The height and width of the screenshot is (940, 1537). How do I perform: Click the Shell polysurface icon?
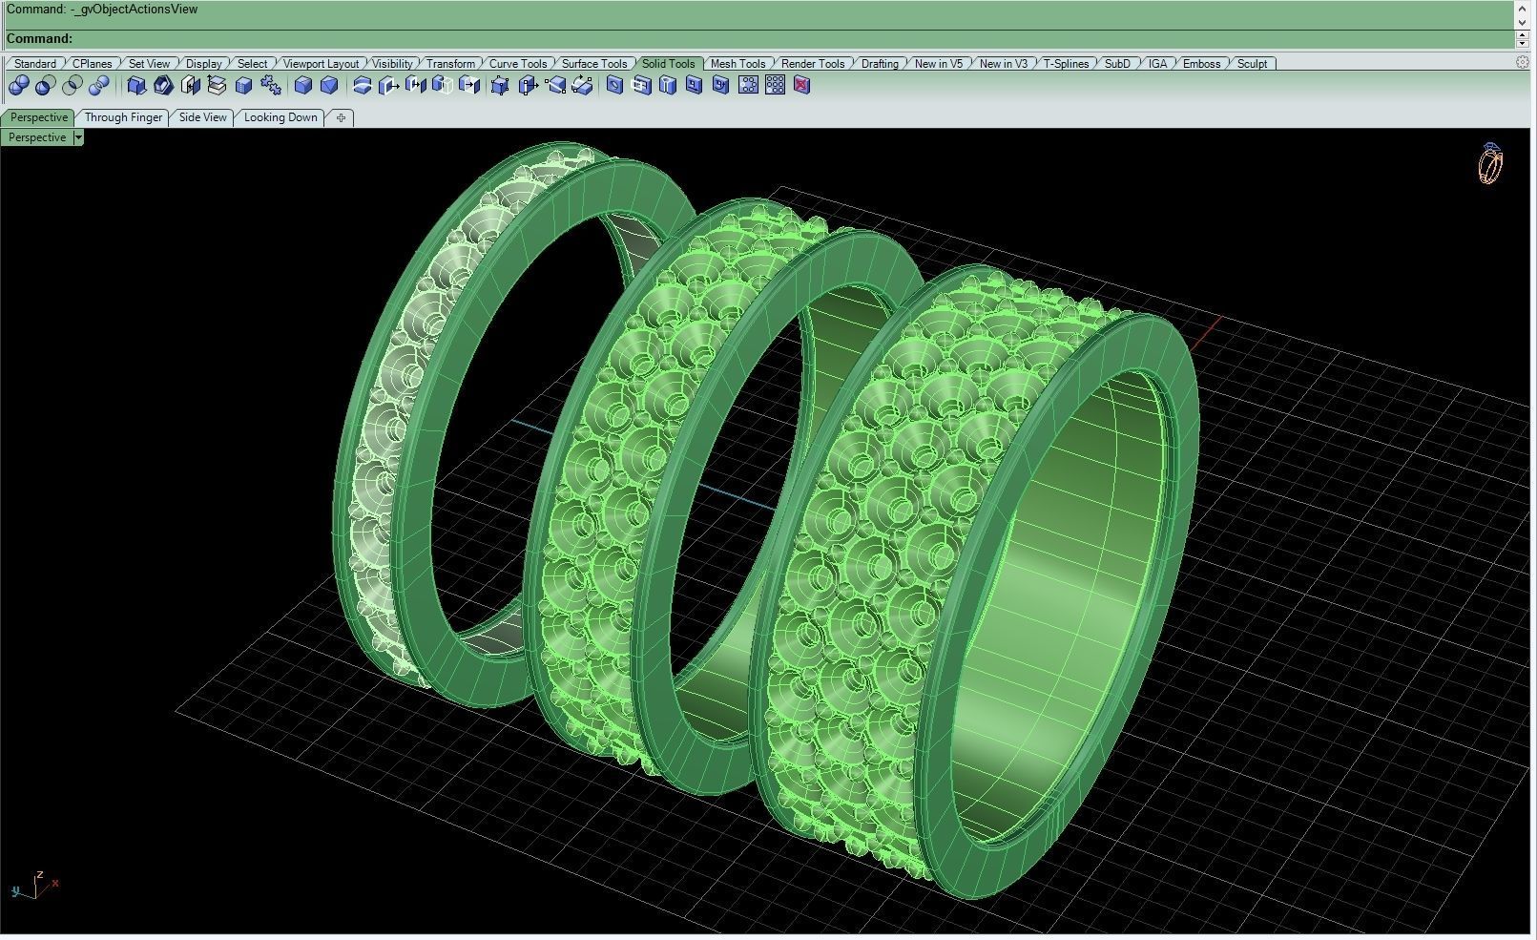click(x=163, y=86)
